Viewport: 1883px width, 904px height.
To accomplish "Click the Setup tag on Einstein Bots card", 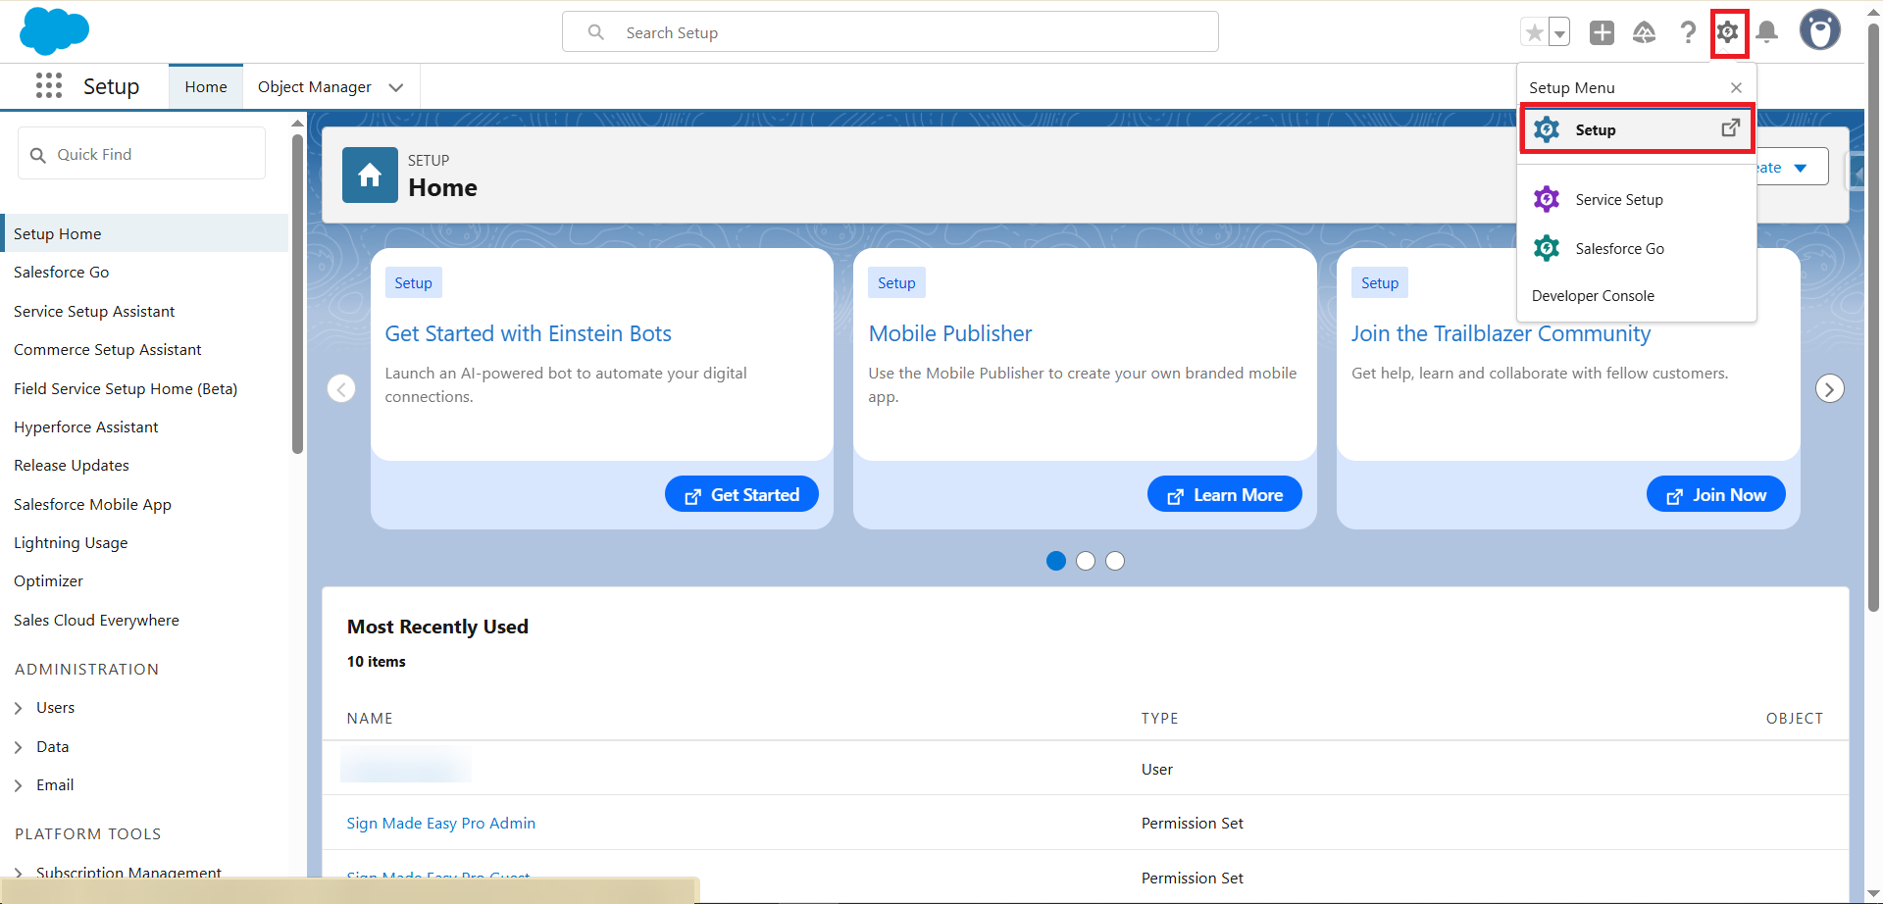I will point(413,283).
